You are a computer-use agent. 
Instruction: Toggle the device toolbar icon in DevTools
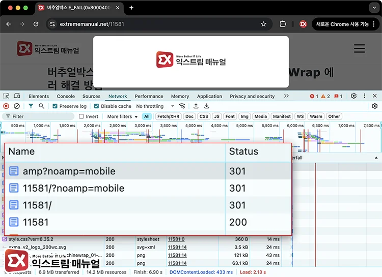tap(17, 96)
